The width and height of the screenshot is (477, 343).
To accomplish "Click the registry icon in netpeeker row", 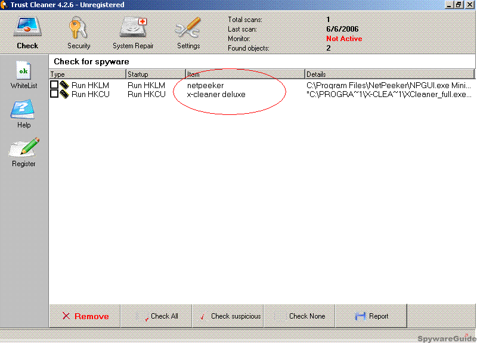I will coord(64,85).
